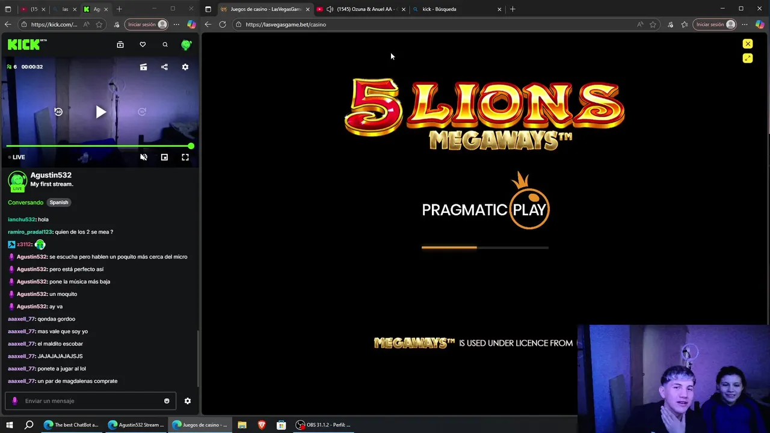Click the heart following icon in Kick header

tap(143, 45)
